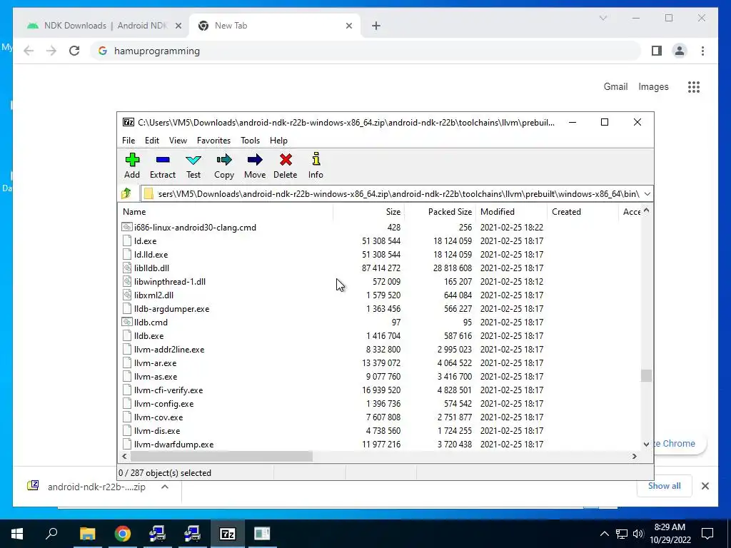Open the Info toolbar icon

[x=316, y=159]
